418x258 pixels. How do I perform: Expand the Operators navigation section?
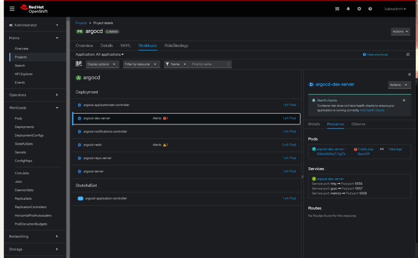click(x=34, y=95)
